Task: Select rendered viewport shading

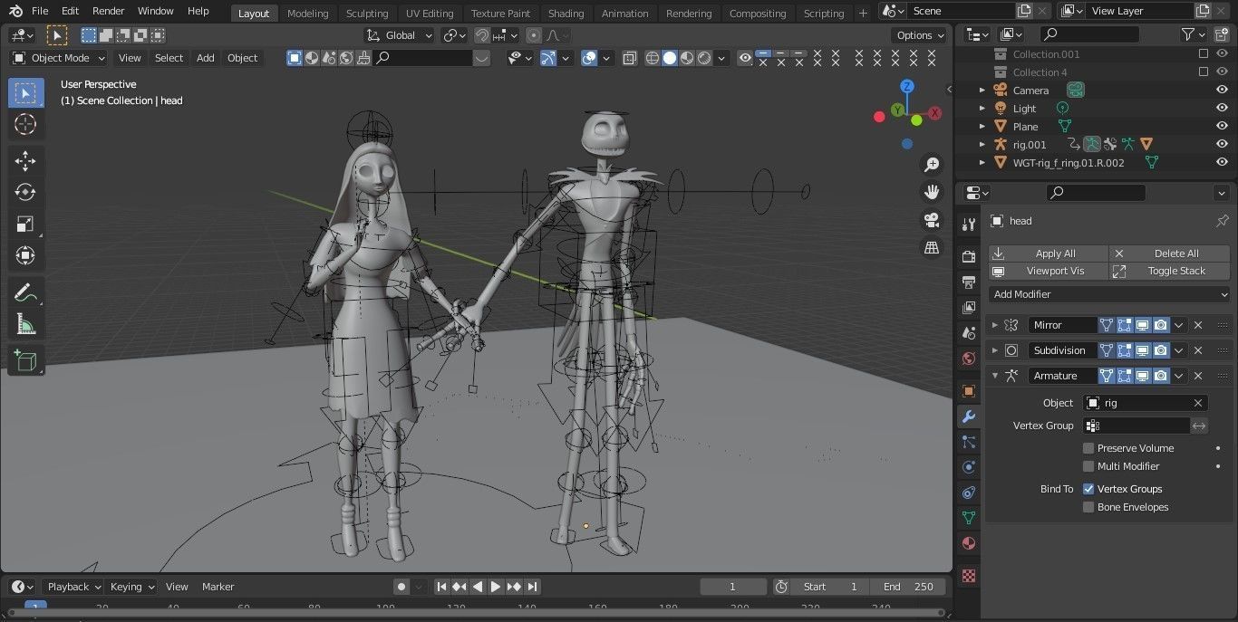Action: (704, 58)
